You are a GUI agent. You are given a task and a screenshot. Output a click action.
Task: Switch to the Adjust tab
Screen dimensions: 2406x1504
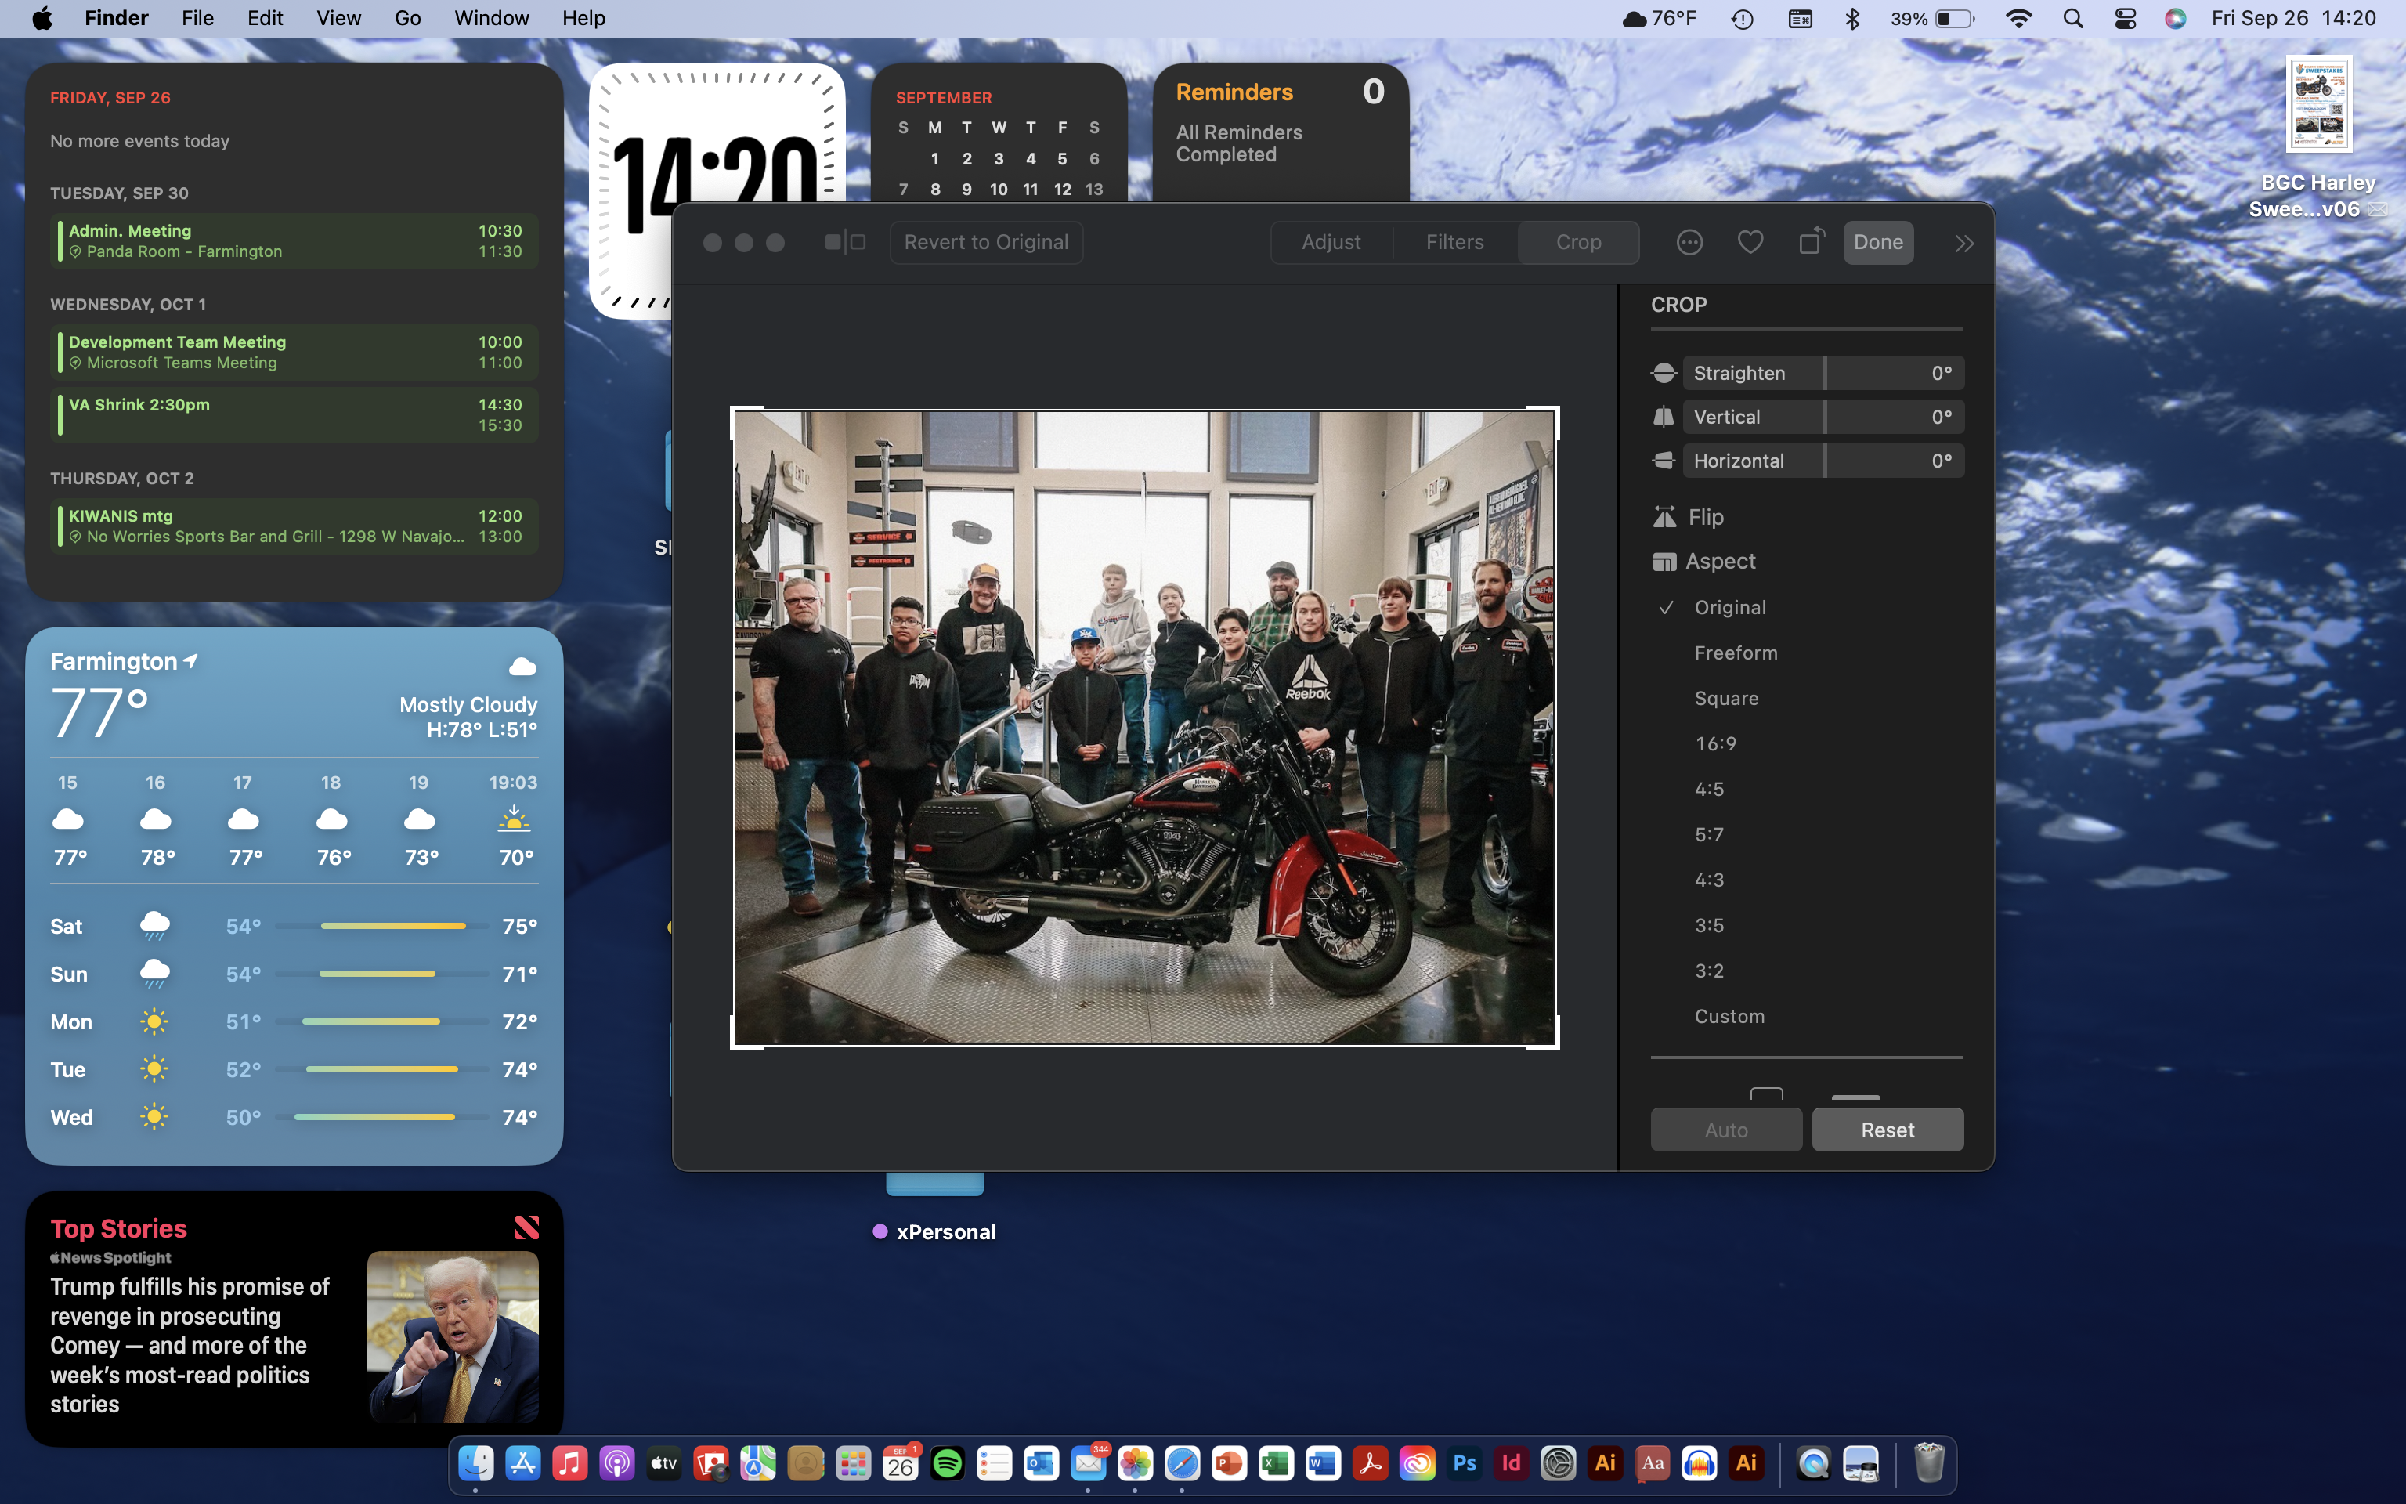click(1330, 242)
